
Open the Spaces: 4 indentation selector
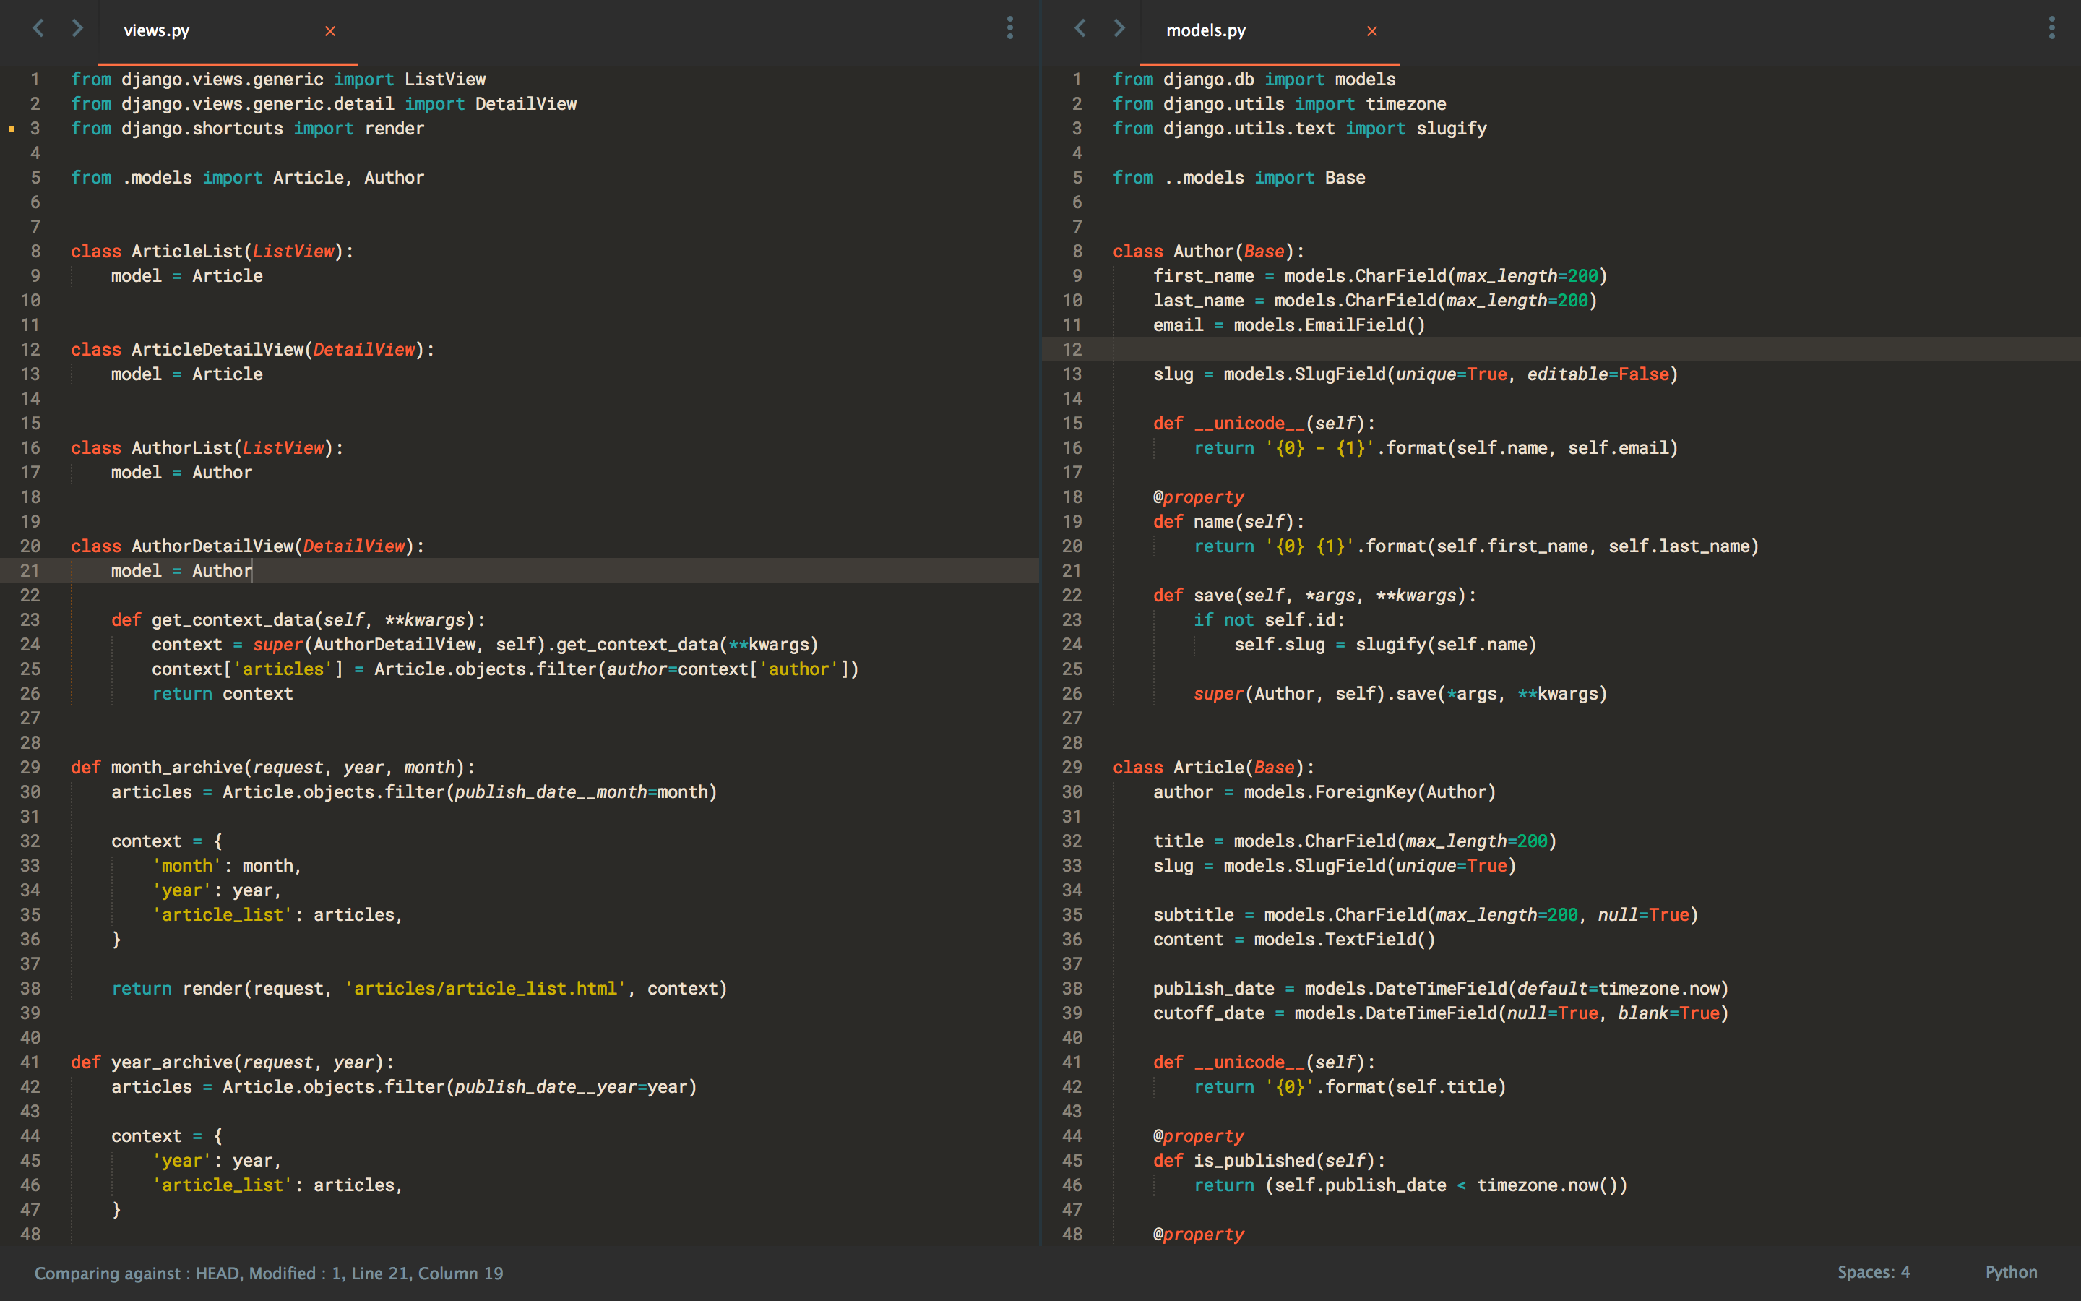(x=1874, y=1272)
